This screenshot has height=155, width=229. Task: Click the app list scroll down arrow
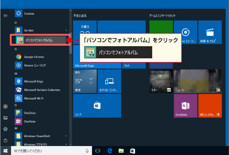70,145
